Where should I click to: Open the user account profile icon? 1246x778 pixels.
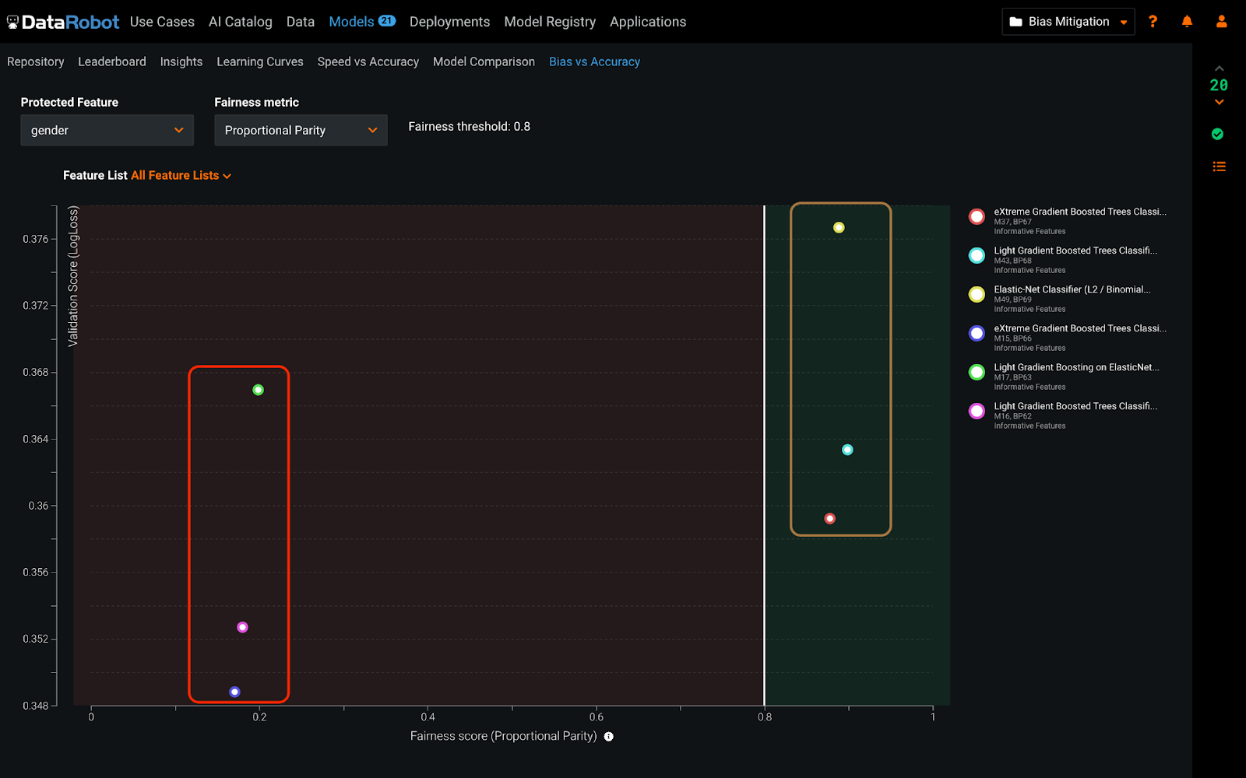pos(1221,22)
